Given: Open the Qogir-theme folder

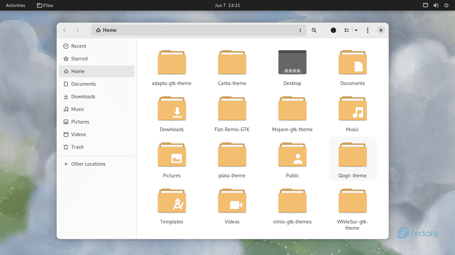Looking at the screenshot, I should point(352,154).
